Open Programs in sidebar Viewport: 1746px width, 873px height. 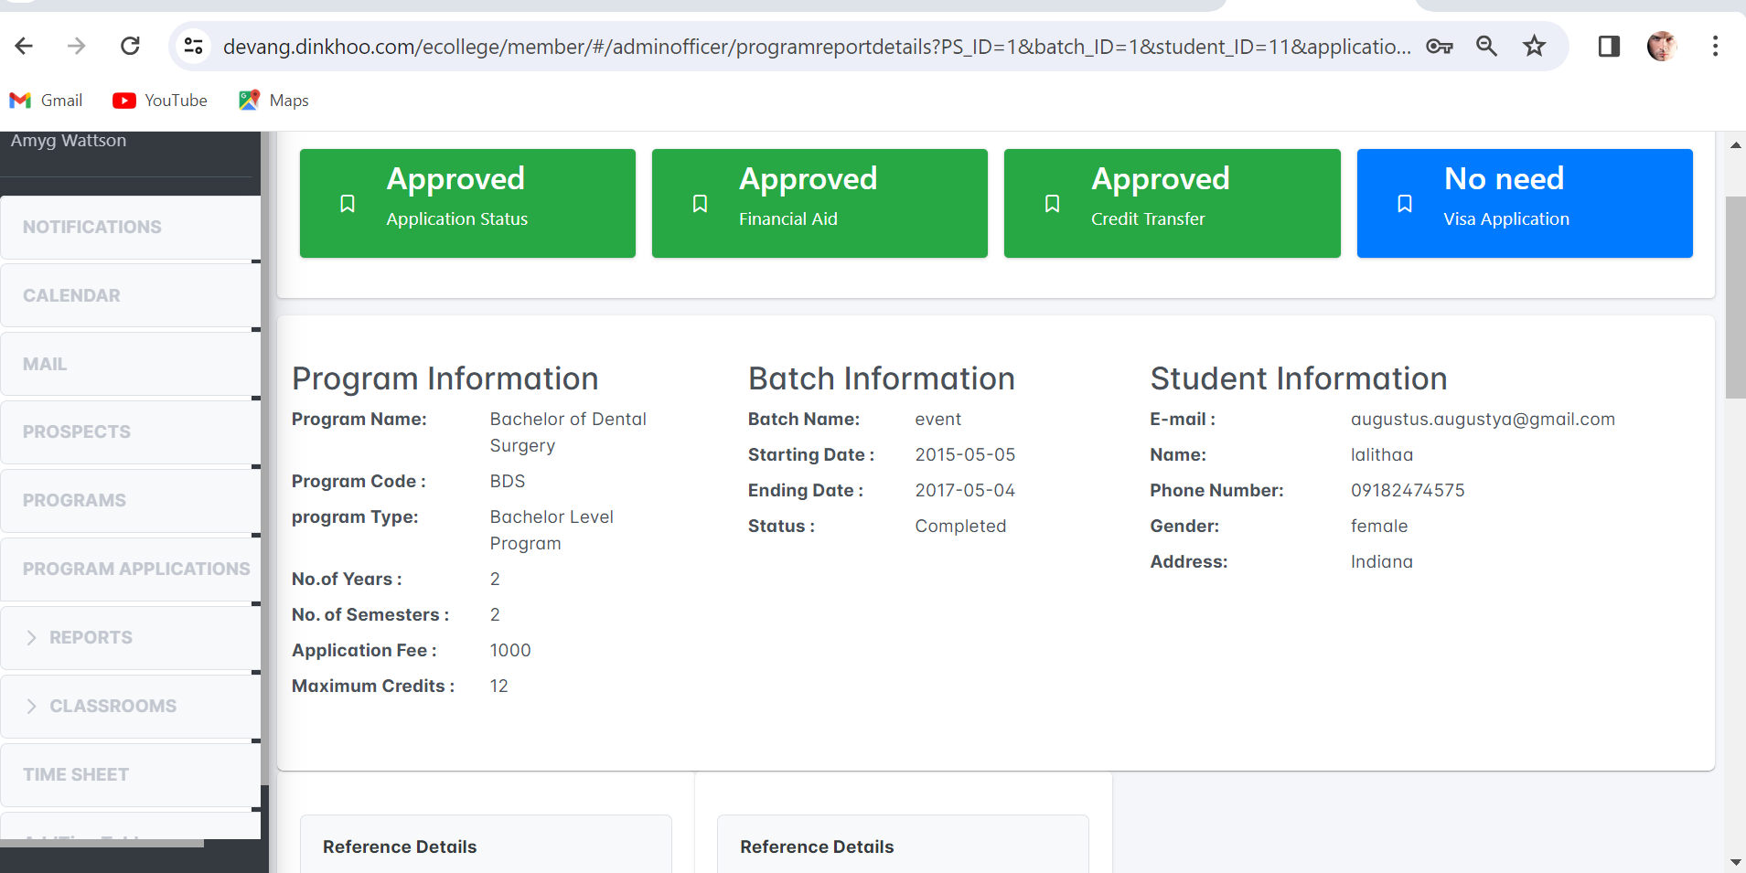131,500
